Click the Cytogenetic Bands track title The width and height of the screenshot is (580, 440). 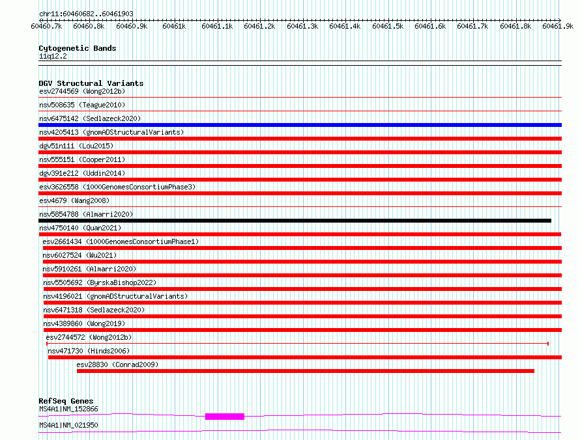click(78, 48)
